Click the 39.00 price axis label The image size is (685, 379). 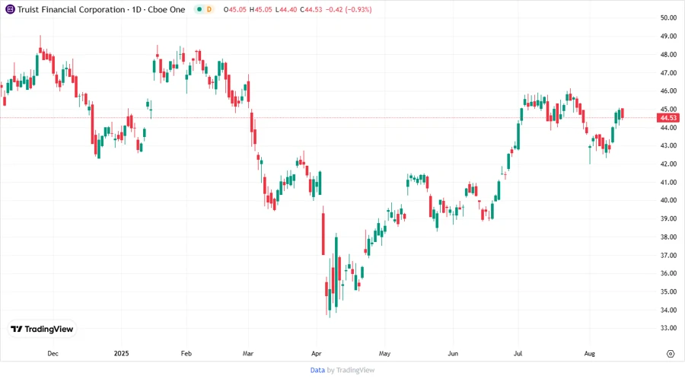pos(668,218)
